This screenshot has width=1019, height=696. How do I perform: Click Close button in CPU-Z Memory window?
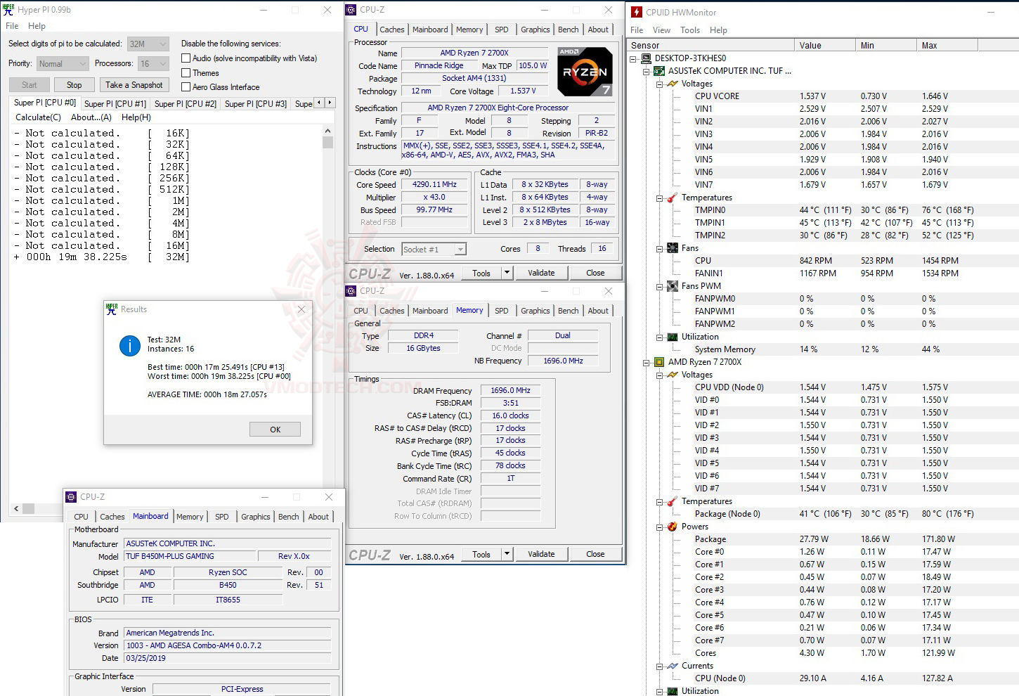click(595, 554)
